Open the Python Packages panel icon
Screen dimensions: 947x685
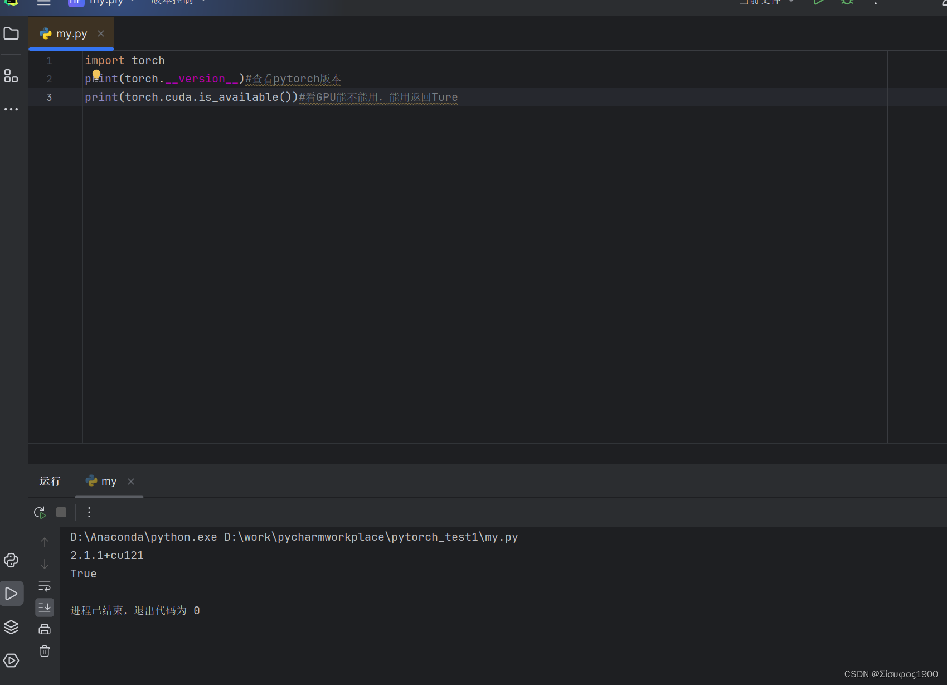click(11, 626)
